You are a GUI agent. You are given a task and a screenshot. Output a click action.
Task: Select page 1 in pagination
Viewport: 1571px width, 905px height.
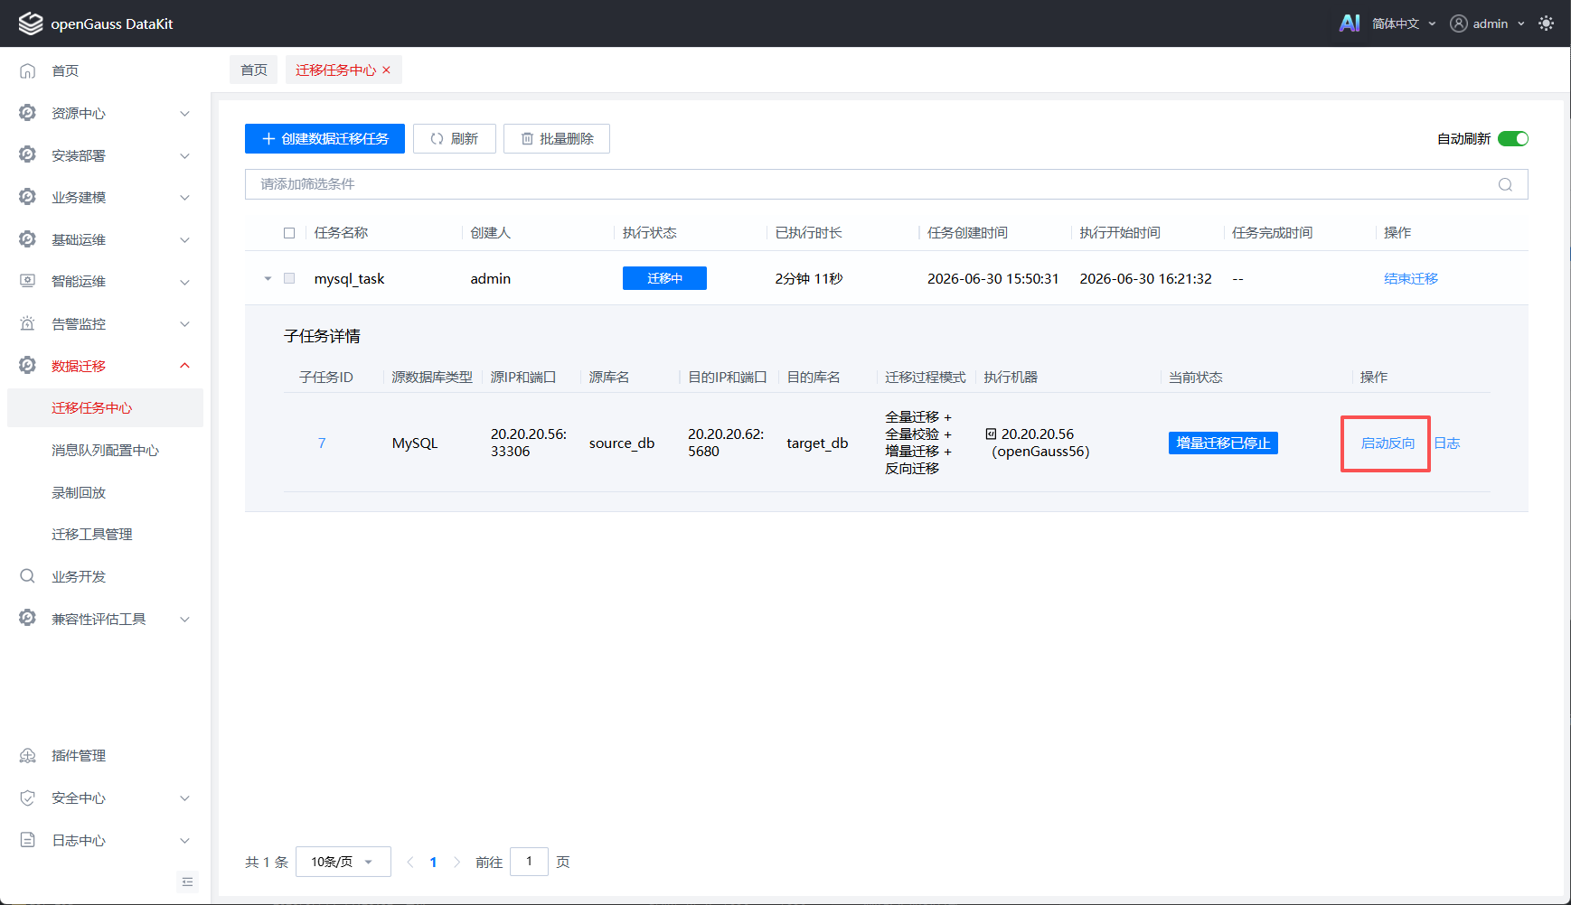pyautogui.click(x=433, y=862)
